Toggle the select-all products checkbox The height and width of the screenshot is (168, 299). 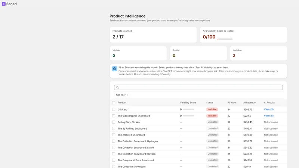pyautogui.click(x=114, y=103)
